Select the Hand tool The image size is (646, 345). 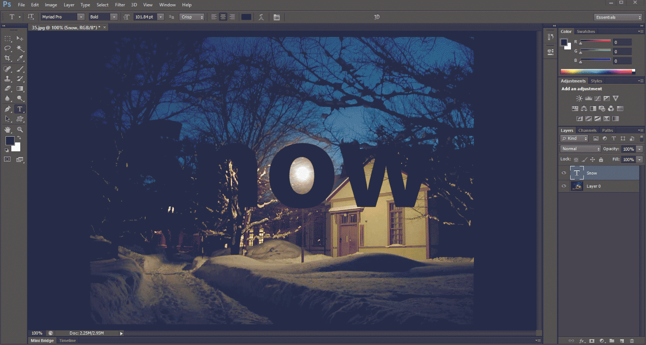8,129
